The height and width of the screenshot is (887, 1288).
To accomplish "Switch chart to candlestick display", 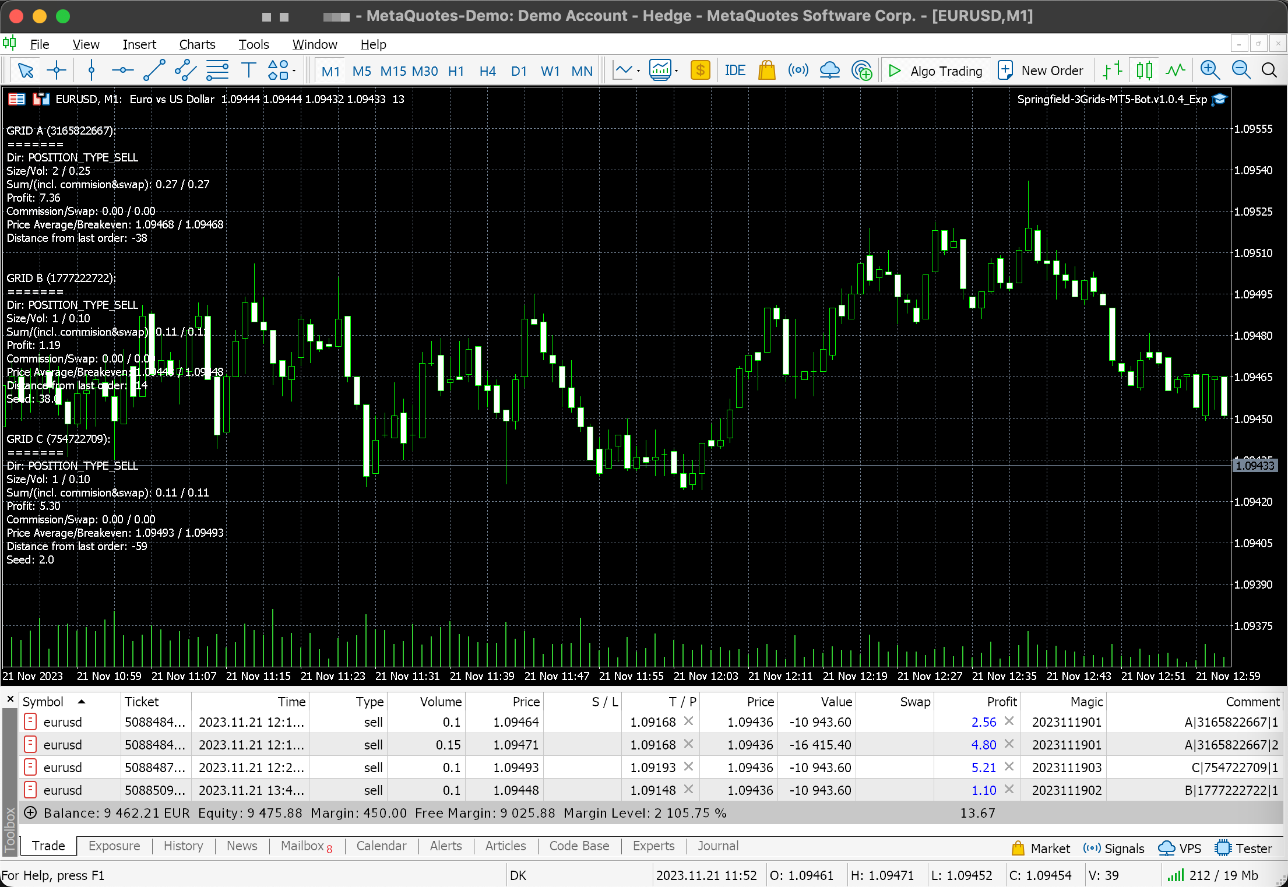I will (x=1144, y=71).
